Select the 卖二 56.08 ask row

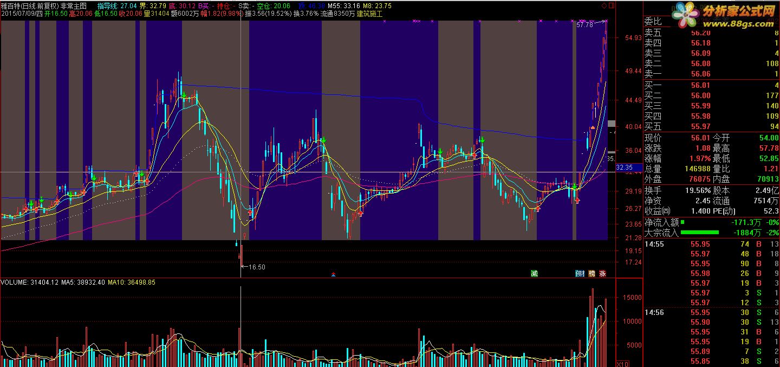pyautogui.click(x=711, y=63)
